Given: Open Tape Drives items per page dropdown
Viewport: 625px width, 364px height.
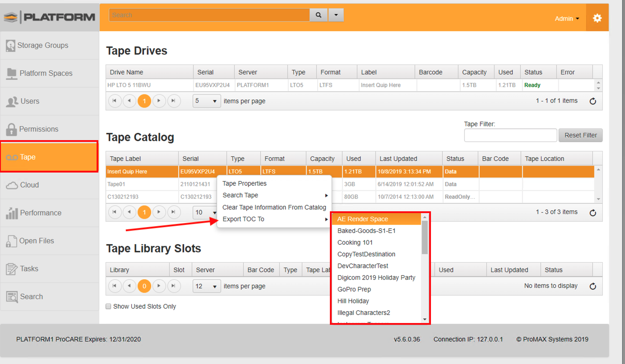Looking at the screenshot, I should pyautogui.click(x=207, y=101).
